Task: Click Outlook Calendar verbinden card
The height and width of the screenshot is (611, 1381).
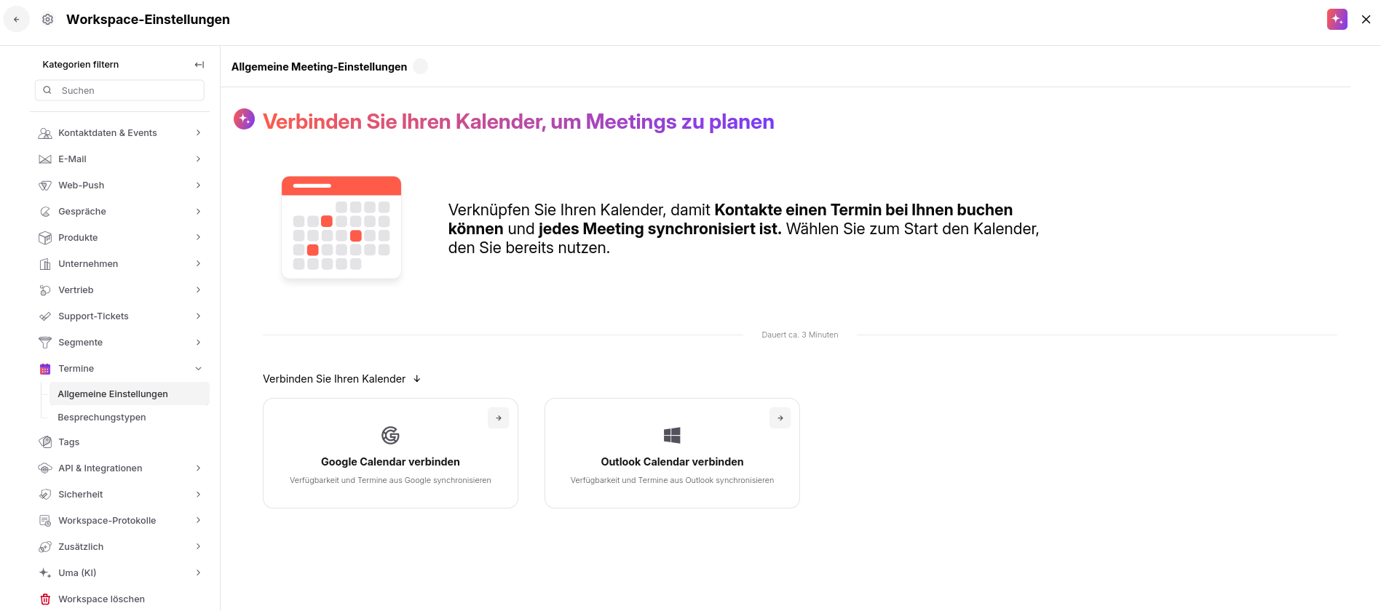Action: point(672,453)
